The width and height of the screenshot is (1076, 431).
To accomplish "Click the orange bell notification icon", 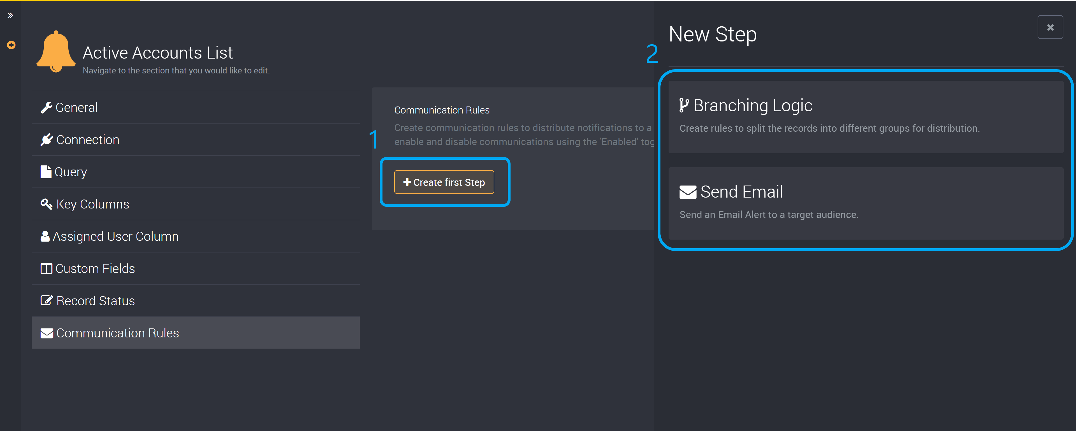I will 56,51.
